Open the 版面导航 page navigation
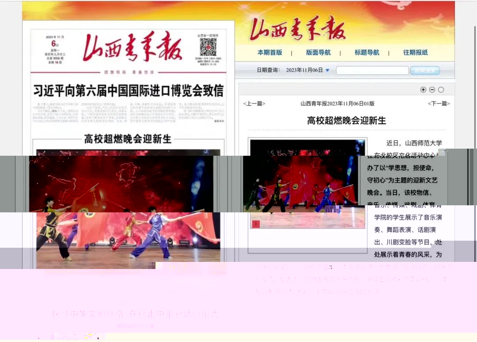 tap(318, 52)
